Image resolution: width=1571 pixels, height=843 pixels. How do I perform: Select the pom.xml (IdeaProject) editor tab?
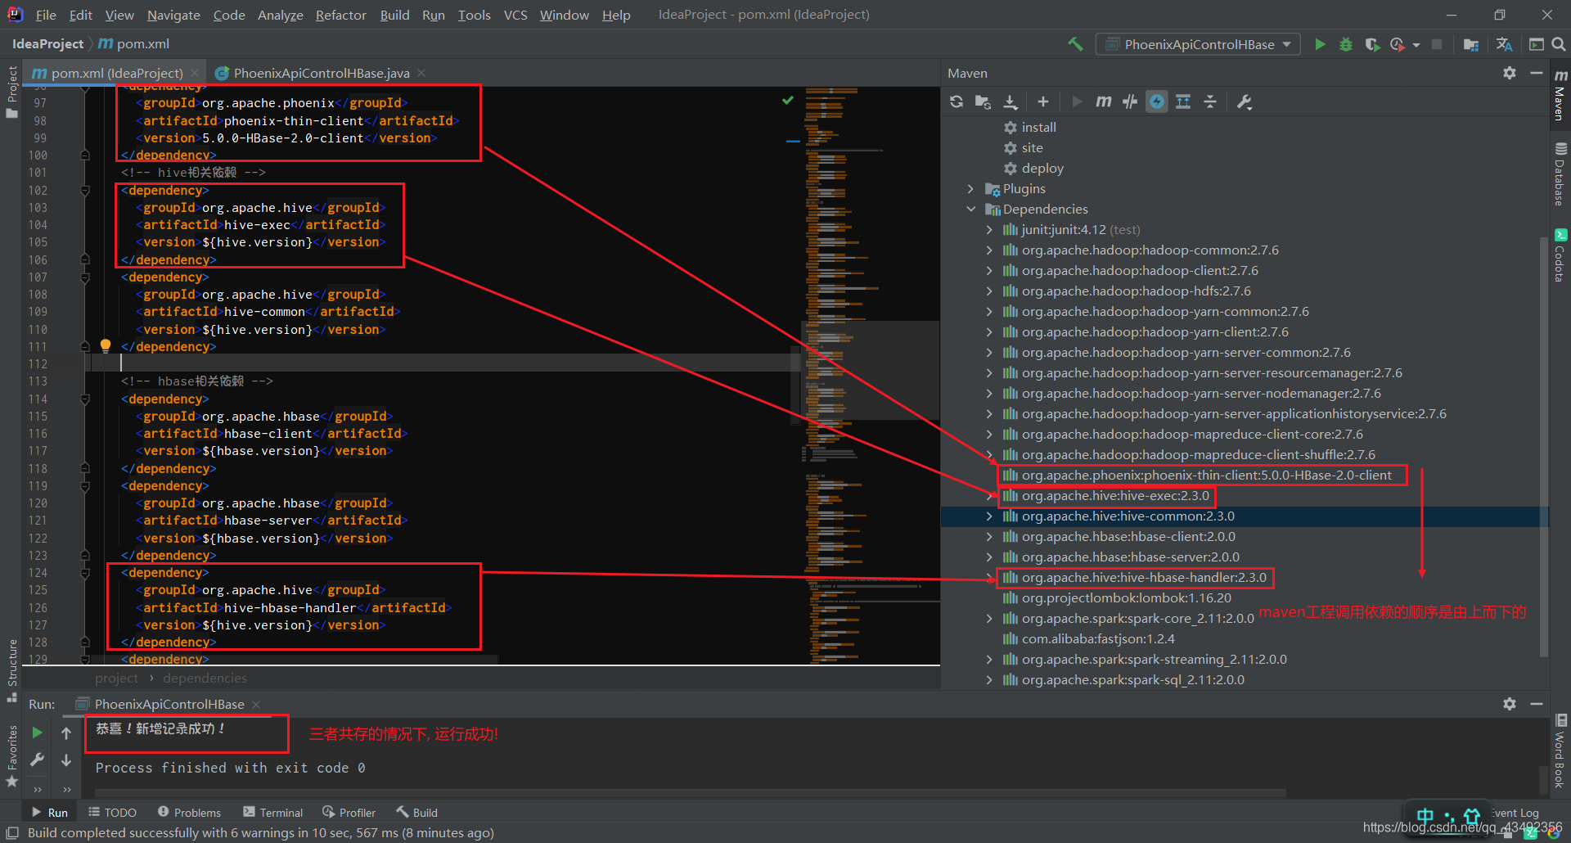[x=116, y=73]
